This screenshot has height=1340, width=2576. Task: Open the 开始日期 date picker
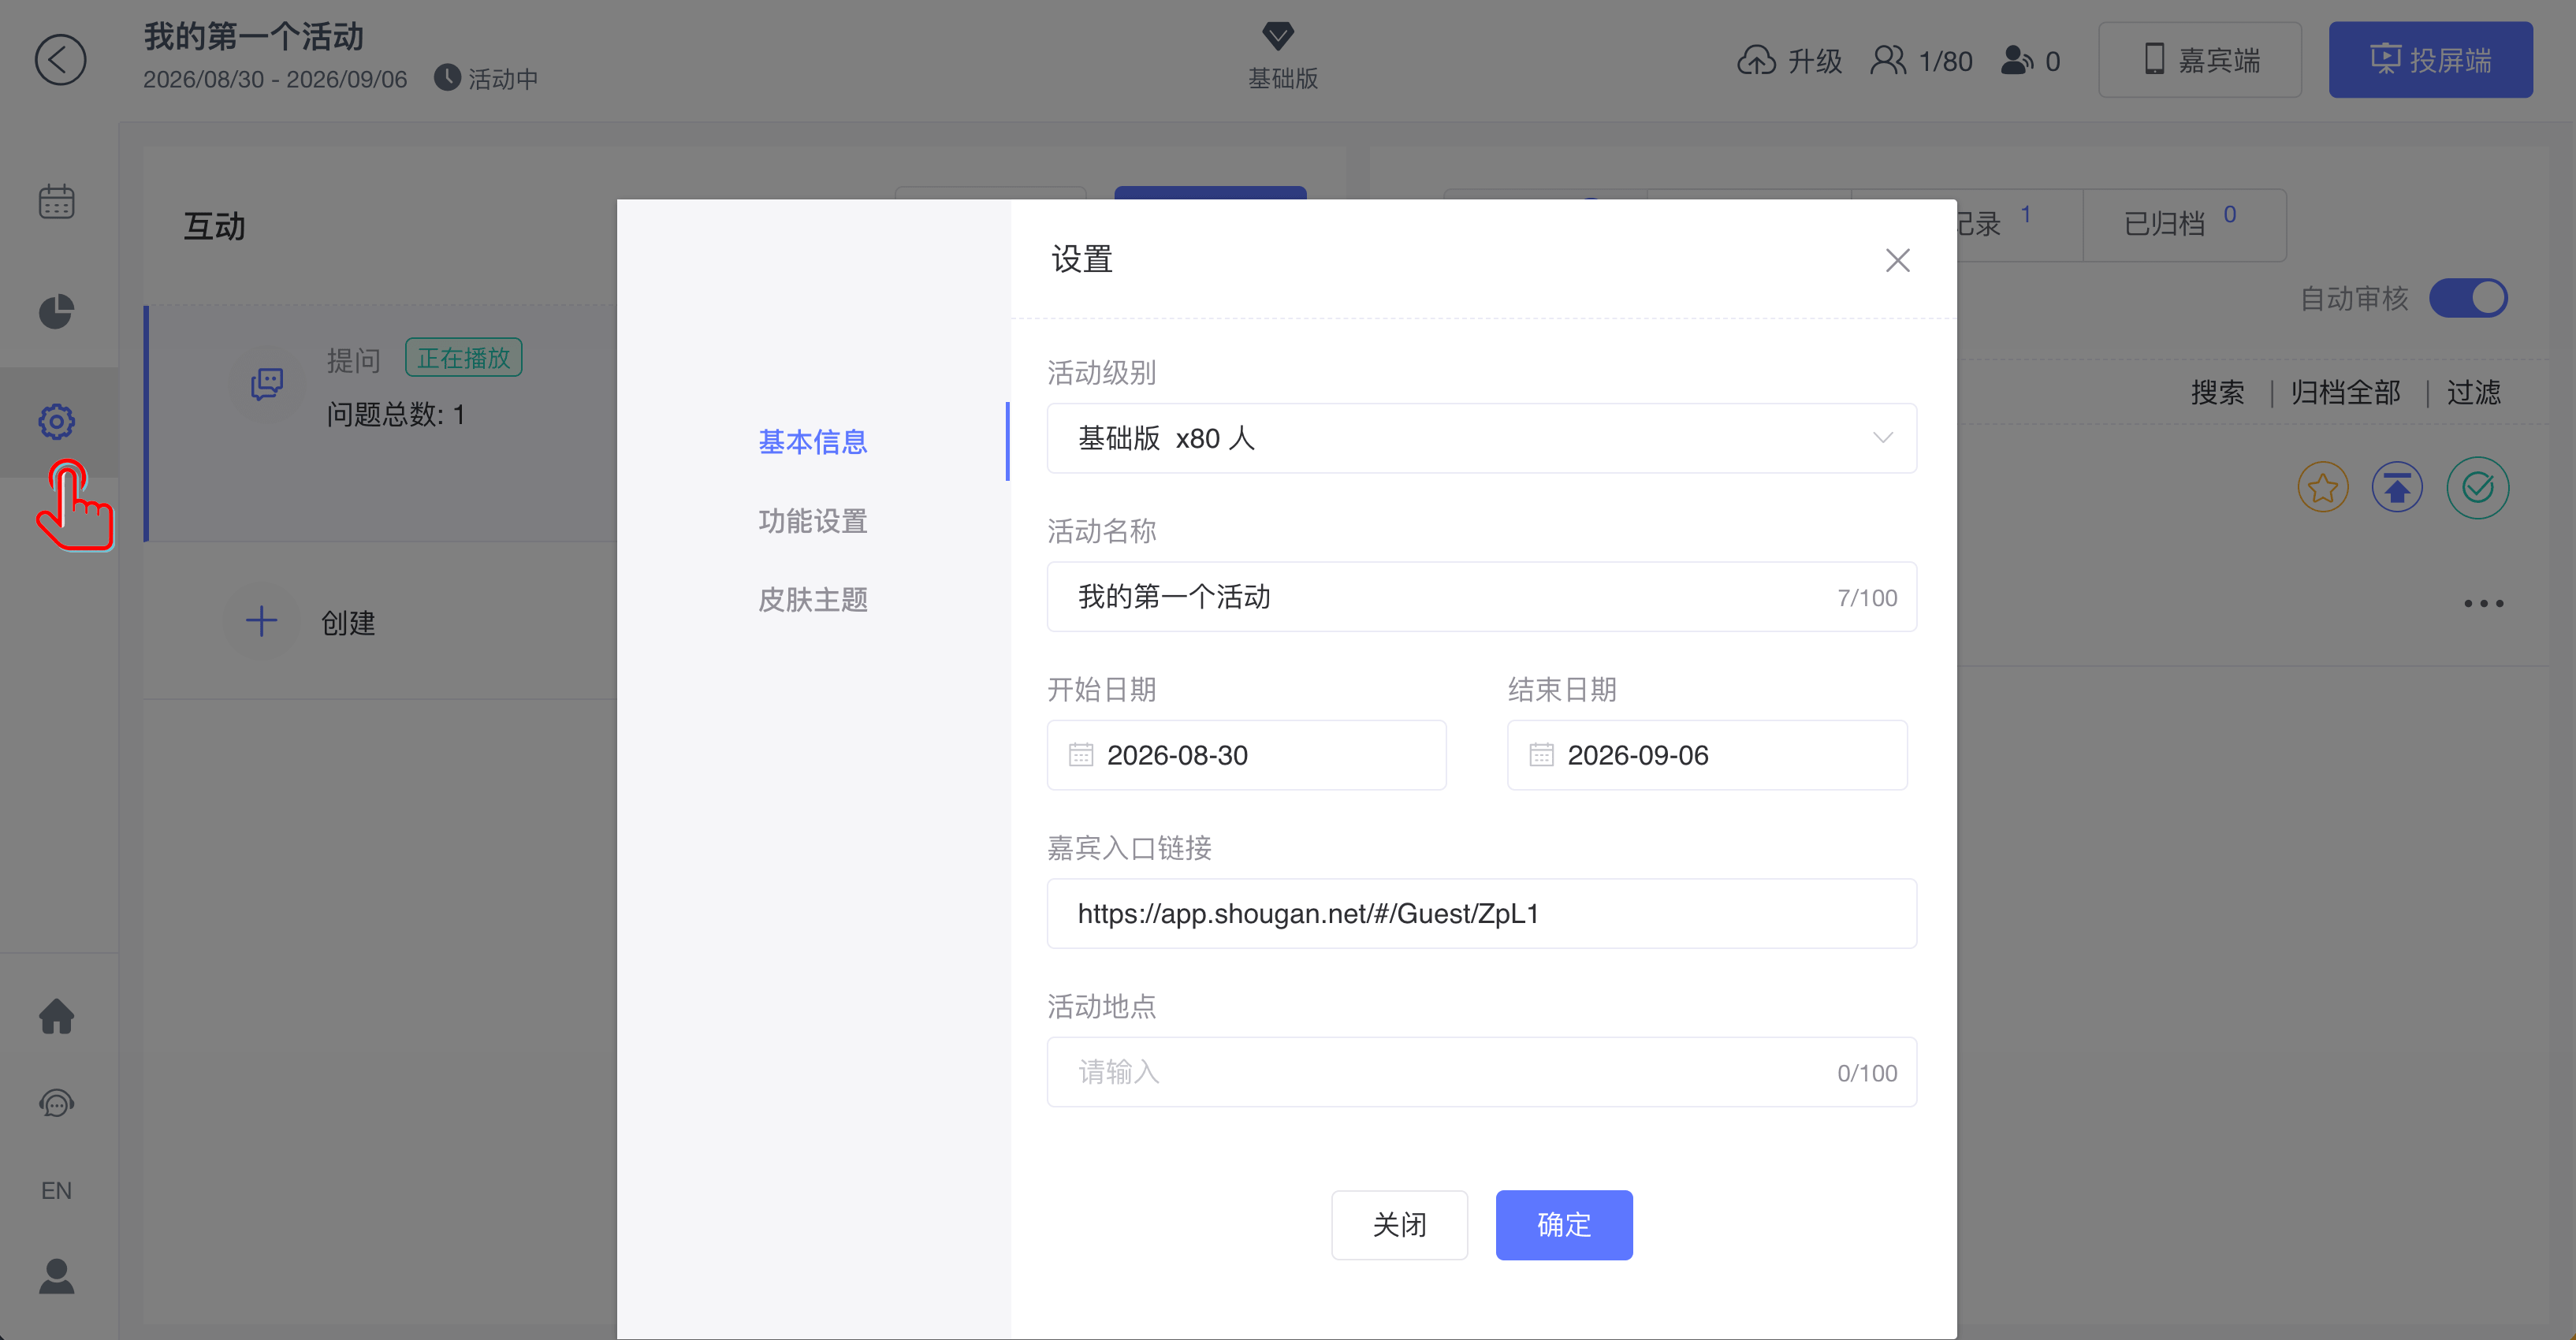click(x=1246, y=755)
